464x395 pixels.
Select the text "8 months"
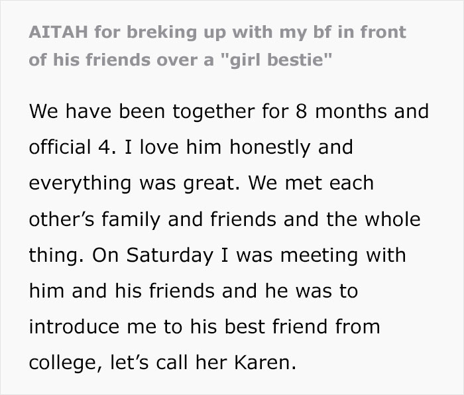click(x=329, y=111)
